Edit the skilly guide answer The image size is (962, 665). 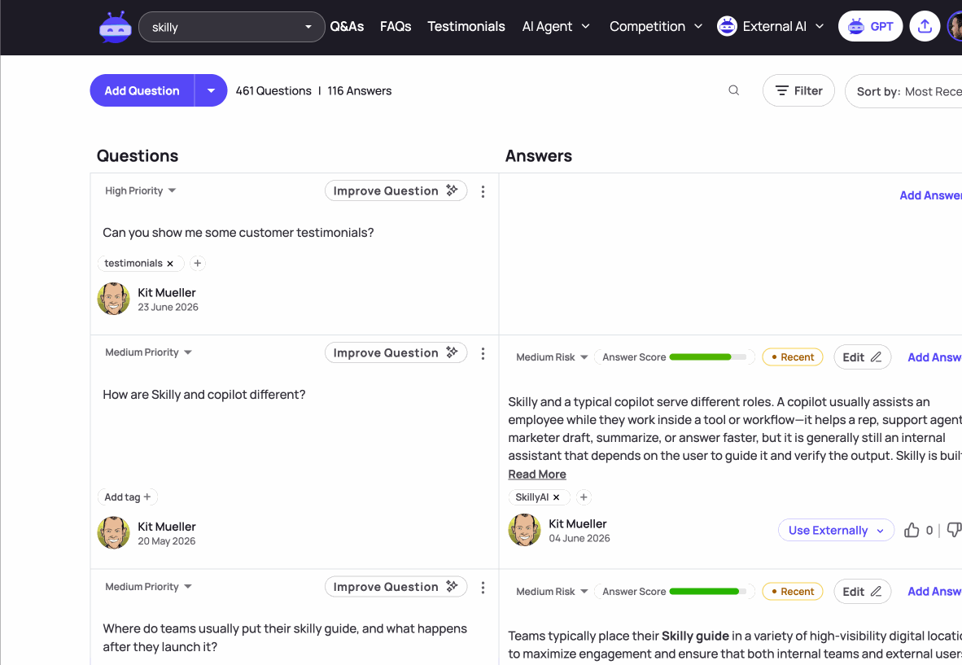click(x=862, y=592)
